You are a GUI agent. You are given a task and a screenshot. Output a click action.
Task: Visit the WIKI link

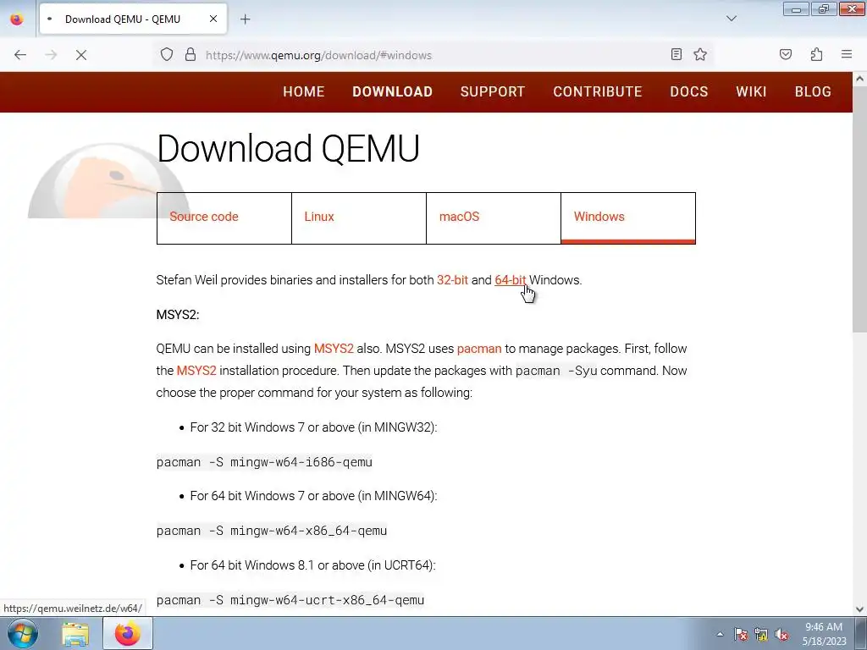(751, 91)
